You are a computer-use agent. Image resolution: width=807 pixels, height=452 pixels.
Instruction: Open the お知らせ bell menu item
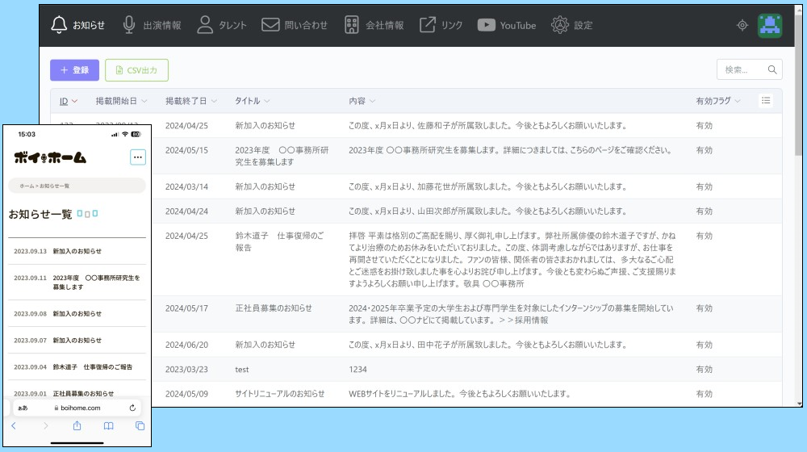[78, 25]
